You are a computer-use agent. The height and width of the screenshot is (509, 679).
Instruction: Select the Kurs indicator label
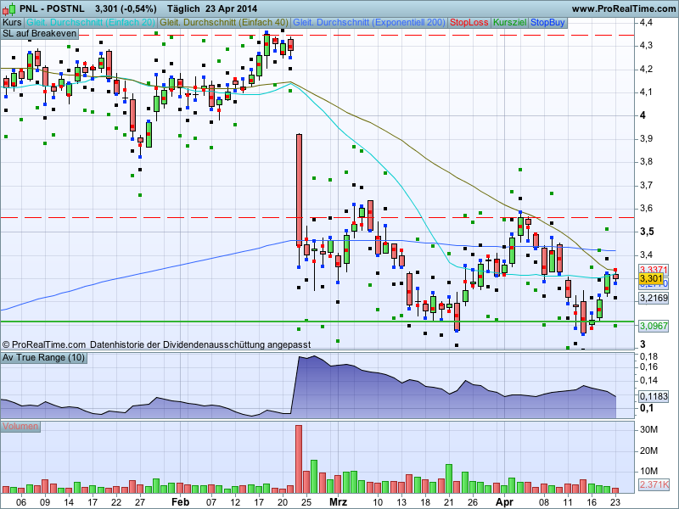(12, 21)
